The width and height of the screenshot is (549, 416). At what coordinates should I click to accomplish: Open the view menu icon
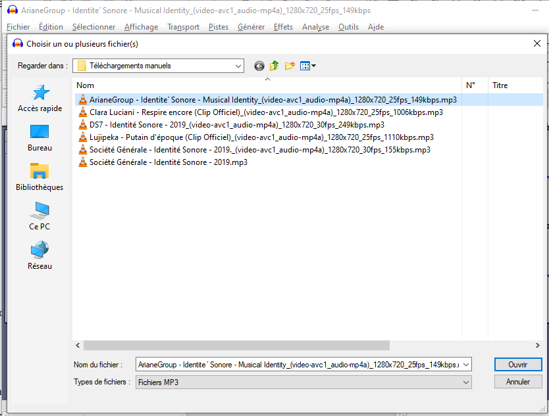point(308,66)
